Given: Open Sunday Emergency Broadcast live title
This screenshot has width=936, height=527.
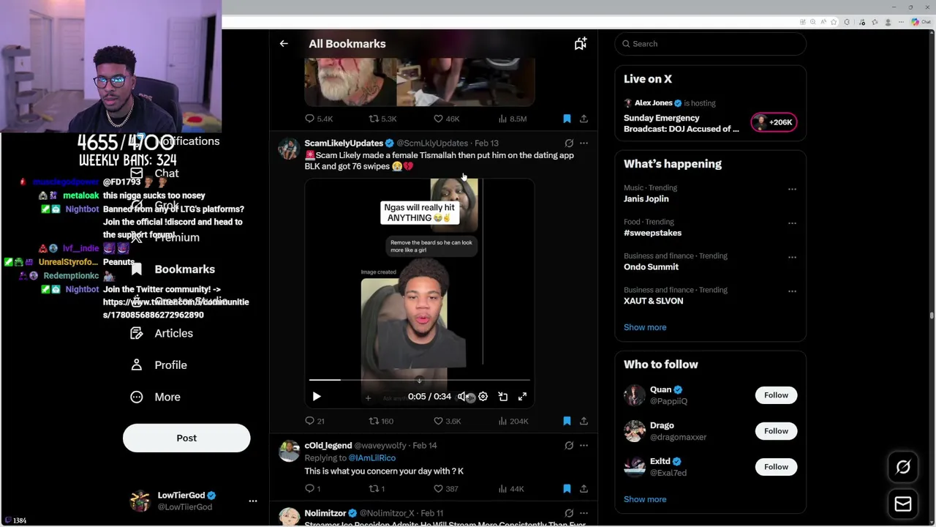Looking at the screenshot, I should (682, 124).
